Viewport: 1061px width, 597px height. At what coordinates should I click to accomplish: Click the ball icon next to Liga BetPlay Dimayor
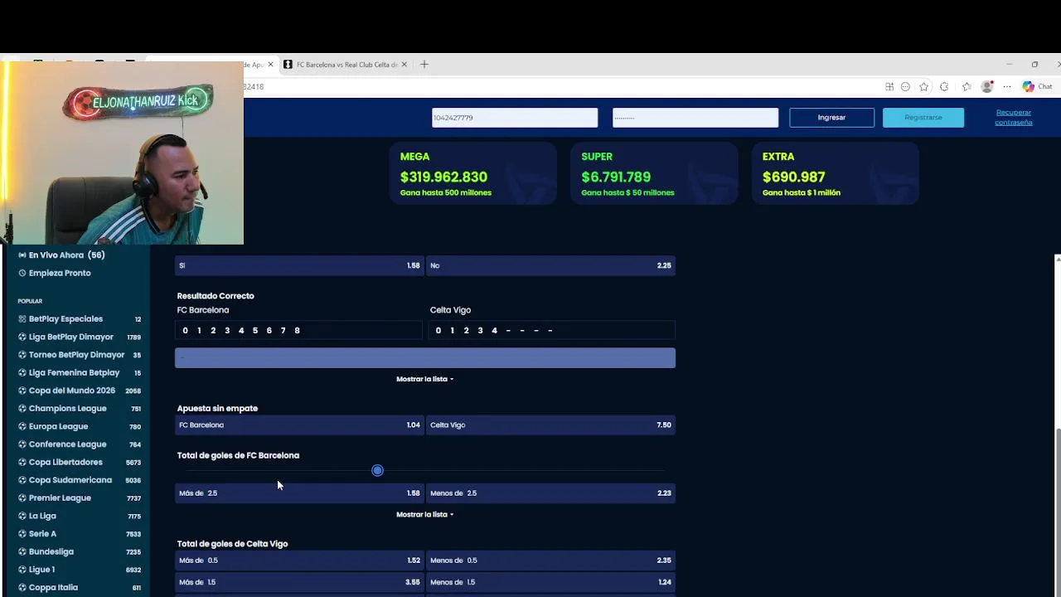pos(22,337)
